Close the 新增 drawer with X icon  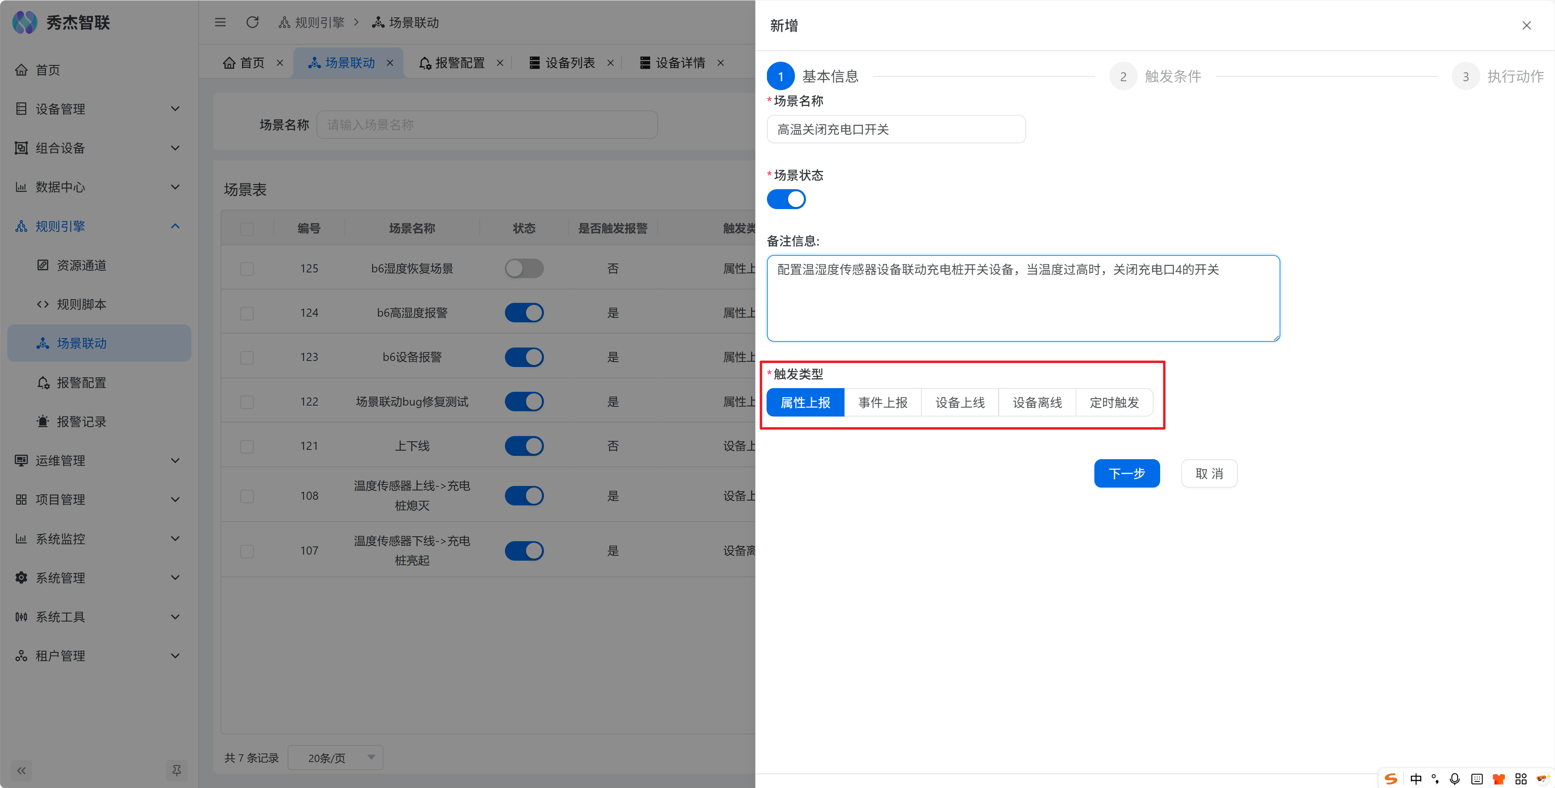pos(1526,25)
